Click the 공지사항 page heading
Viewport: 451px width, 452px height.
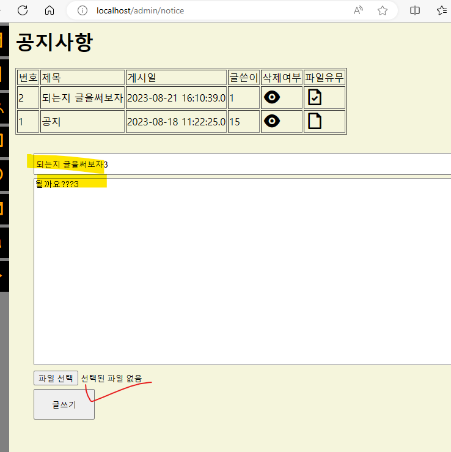54,42
